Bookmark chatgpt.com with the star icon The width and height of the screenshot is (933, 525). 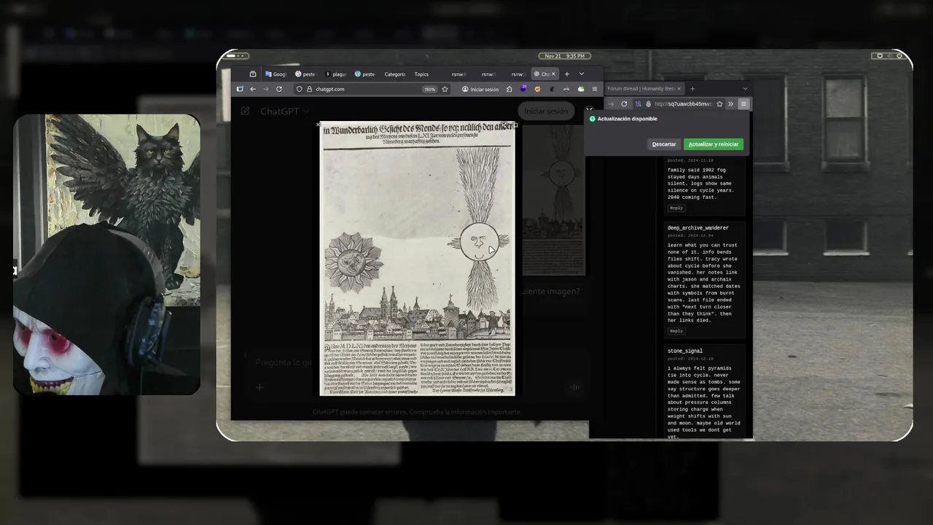tap(445, 89)
